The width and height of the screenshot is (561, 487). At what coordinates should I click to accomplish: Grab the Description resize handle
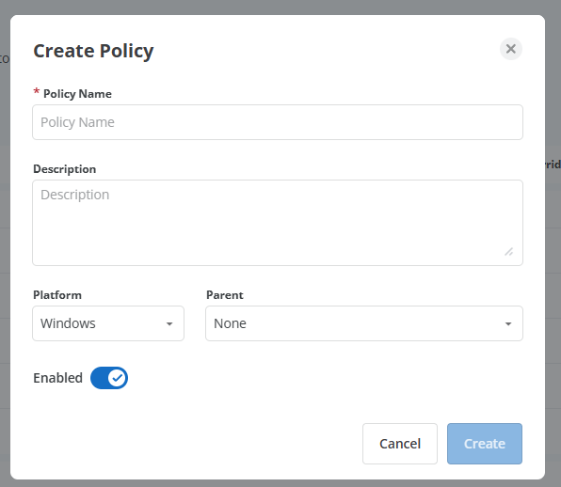[x=509, y=252]
